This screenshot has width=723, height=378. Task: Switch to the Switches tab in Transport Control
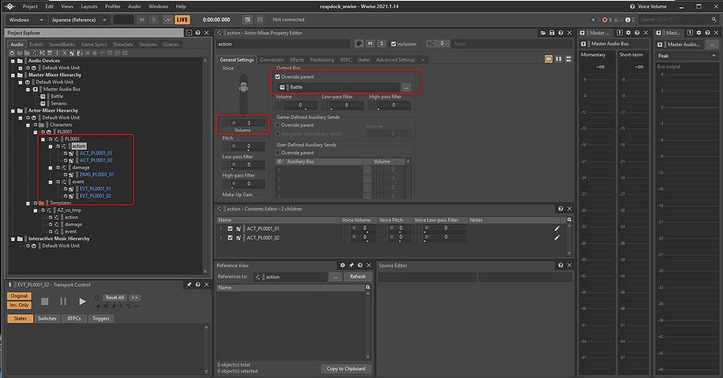(47, 318)
